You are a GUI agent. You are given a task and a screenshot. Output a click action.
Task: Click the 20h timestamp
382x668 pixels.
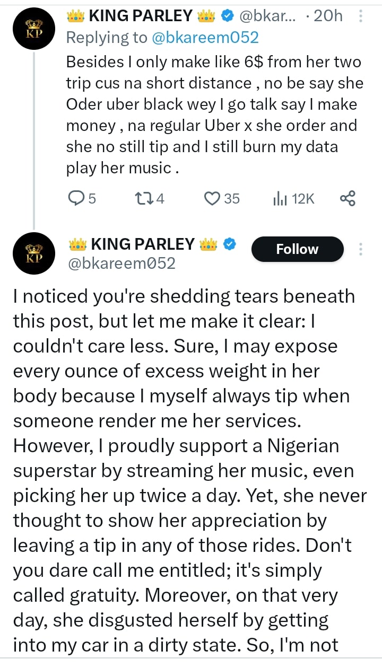tap(328, 16)
